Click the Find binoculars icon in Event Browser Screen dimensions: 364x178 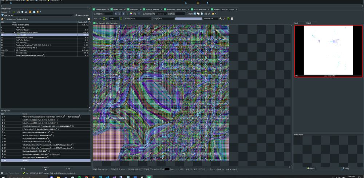[x=19, y=12]
